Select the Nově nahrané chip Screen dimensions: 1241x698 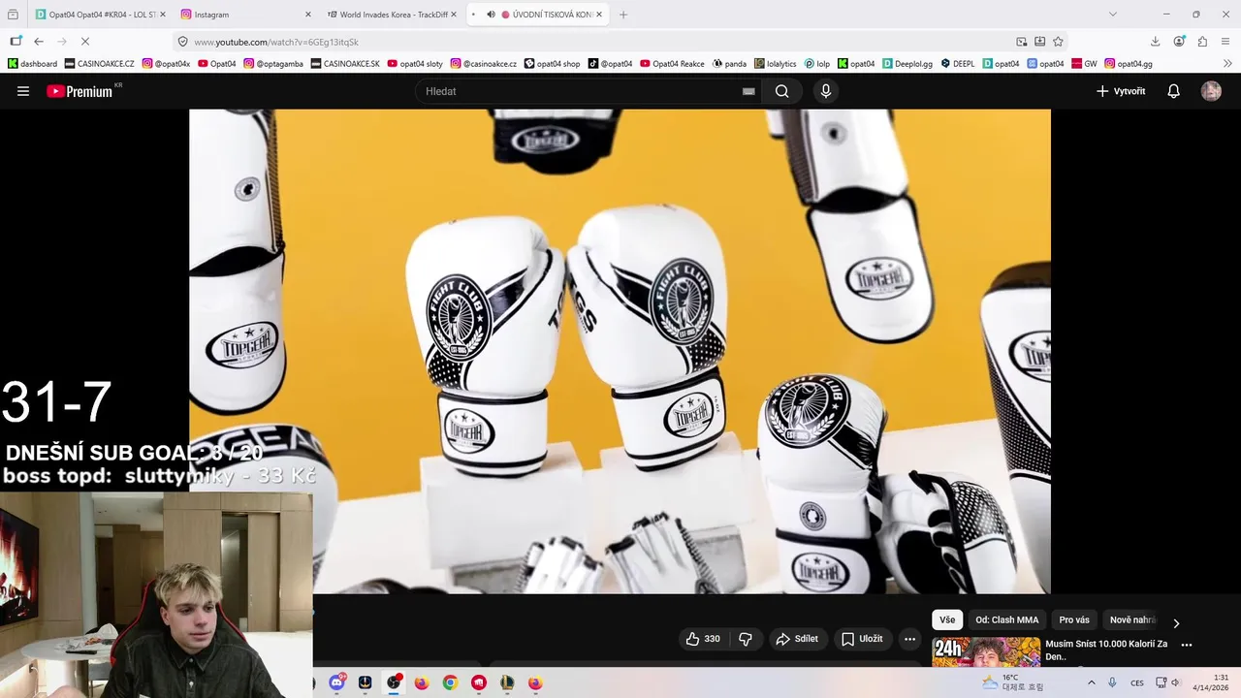(x=1132, y=620)
